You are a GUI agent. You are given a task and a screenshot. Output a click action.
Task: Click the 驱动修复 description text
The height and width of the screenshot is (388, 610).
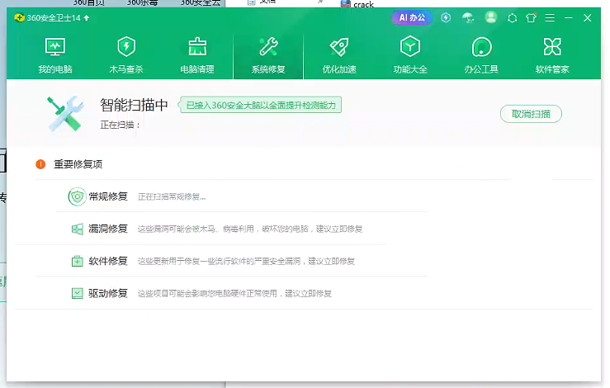click(234, 293)
